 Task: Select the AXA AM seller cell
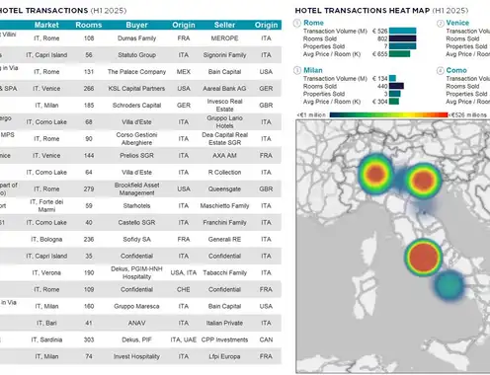(224, 155)
